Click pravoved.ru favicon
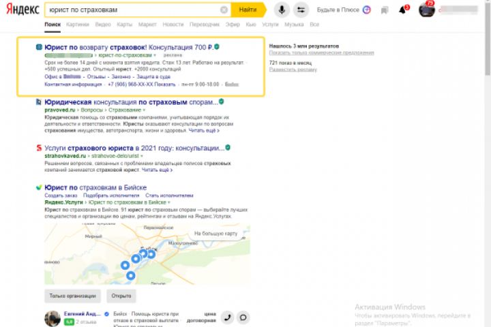 click(39, 102)
